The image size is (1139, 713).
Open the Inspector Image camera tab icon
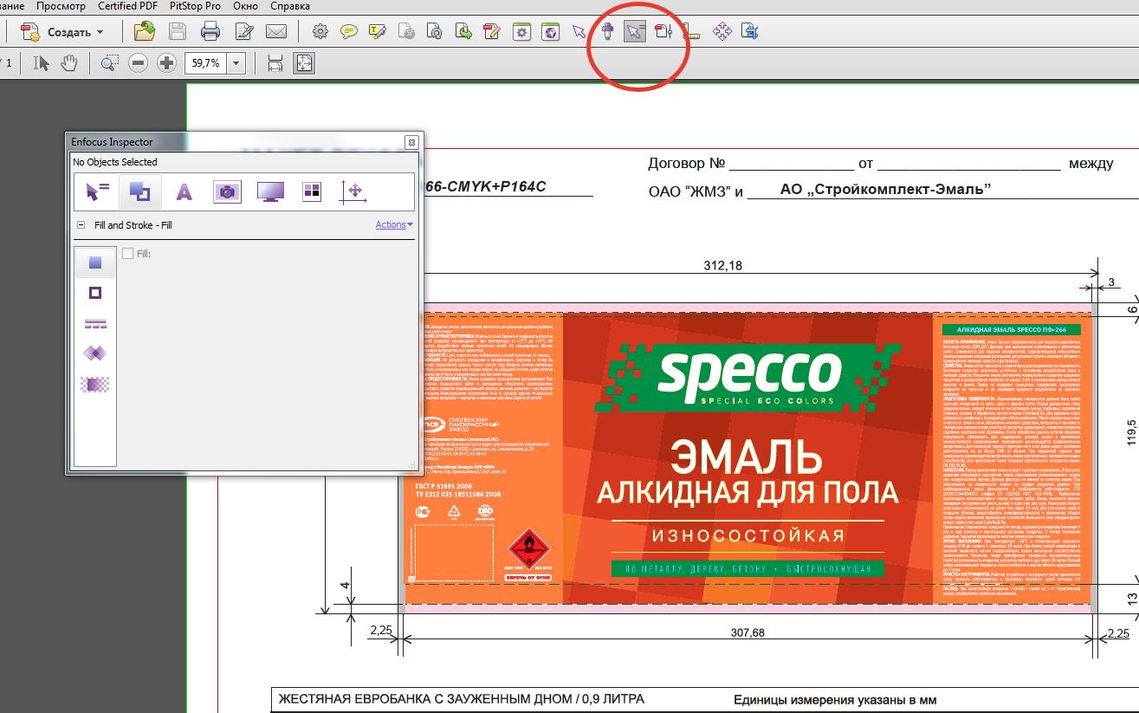coord(227,191)
